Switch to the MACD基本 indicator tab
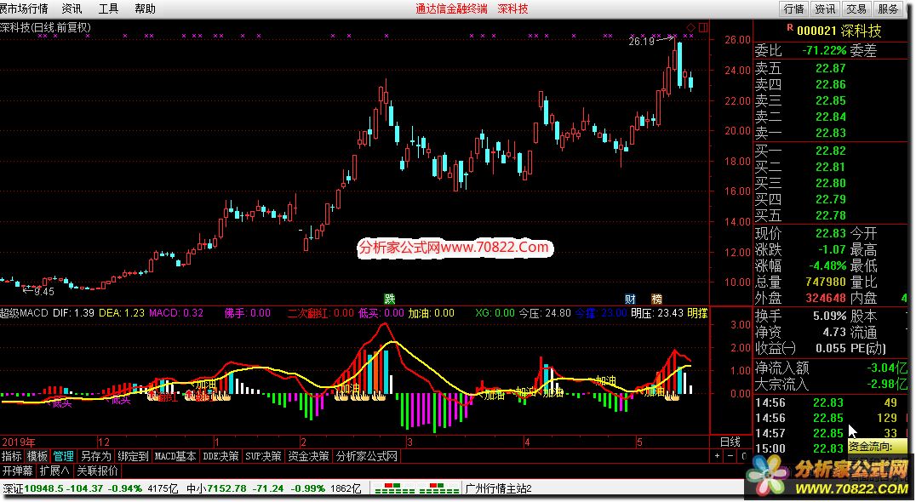The width and height of the screenshot is (916, 502). click(175, 456)
